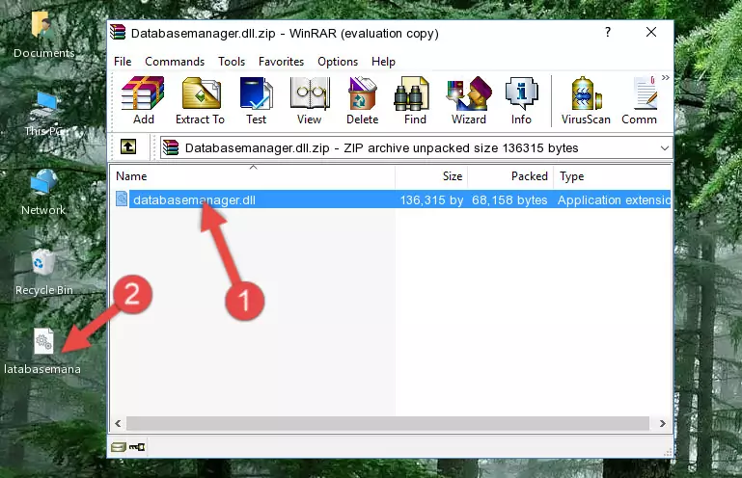This screenshot has width=742, height=478.
Task: Click the horizontal scrollbar track
Action: (388, 423)
